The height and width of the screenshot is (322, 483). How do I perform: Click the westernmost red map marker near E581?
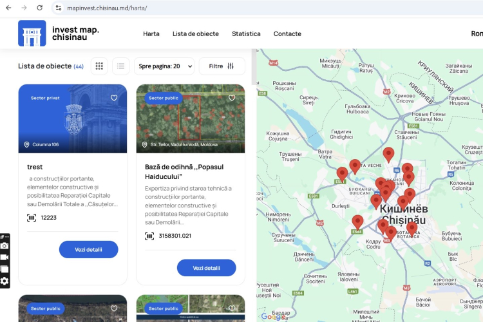pyautogui.click(x=342, y=174)
